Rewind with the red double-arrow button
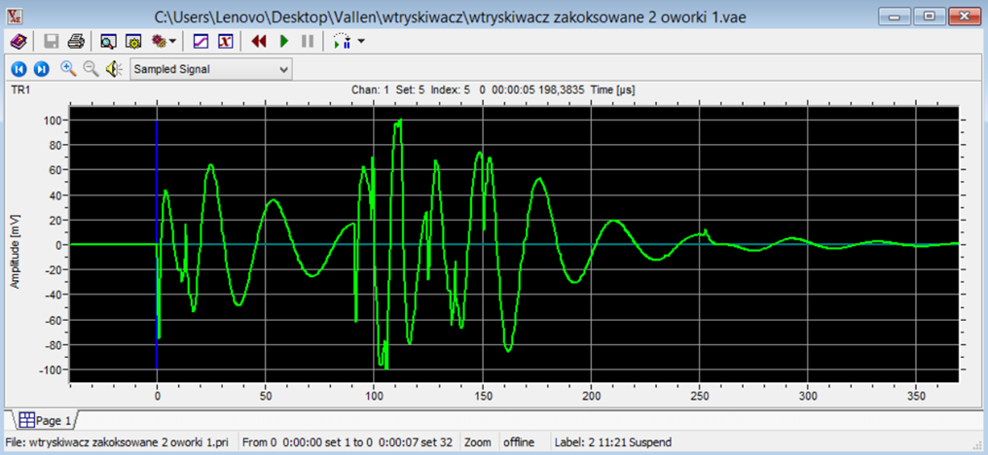 tap(259, 42)
